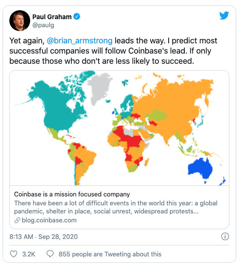Click the tweet body text
The width and height of the screenshot is (240, 267).
click(x=113, y=51)
